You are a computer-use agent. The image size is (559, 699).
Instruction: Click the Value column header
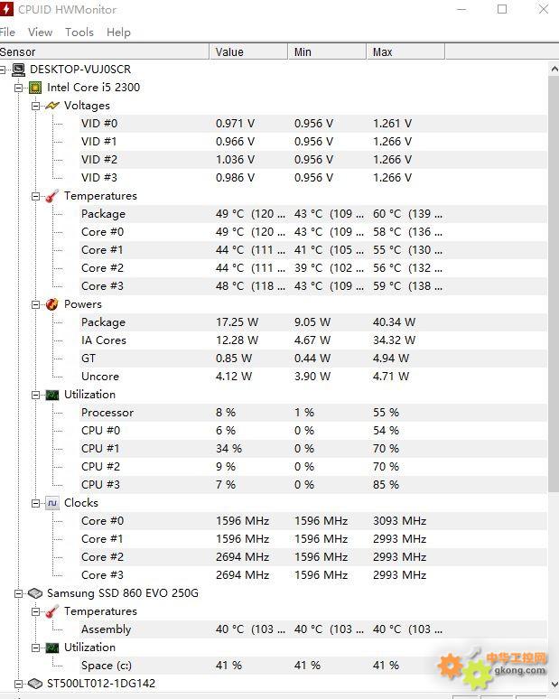click(248, 51)
